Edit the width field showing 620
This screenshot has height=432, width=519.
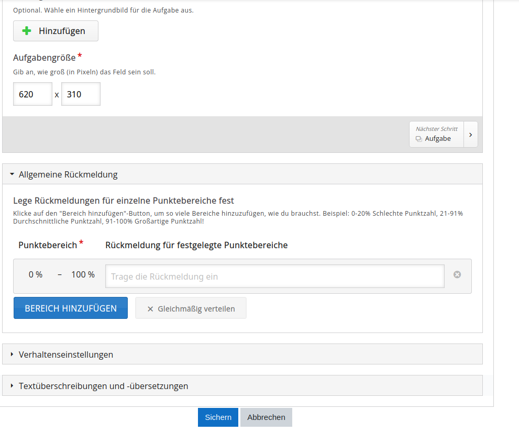33,94
